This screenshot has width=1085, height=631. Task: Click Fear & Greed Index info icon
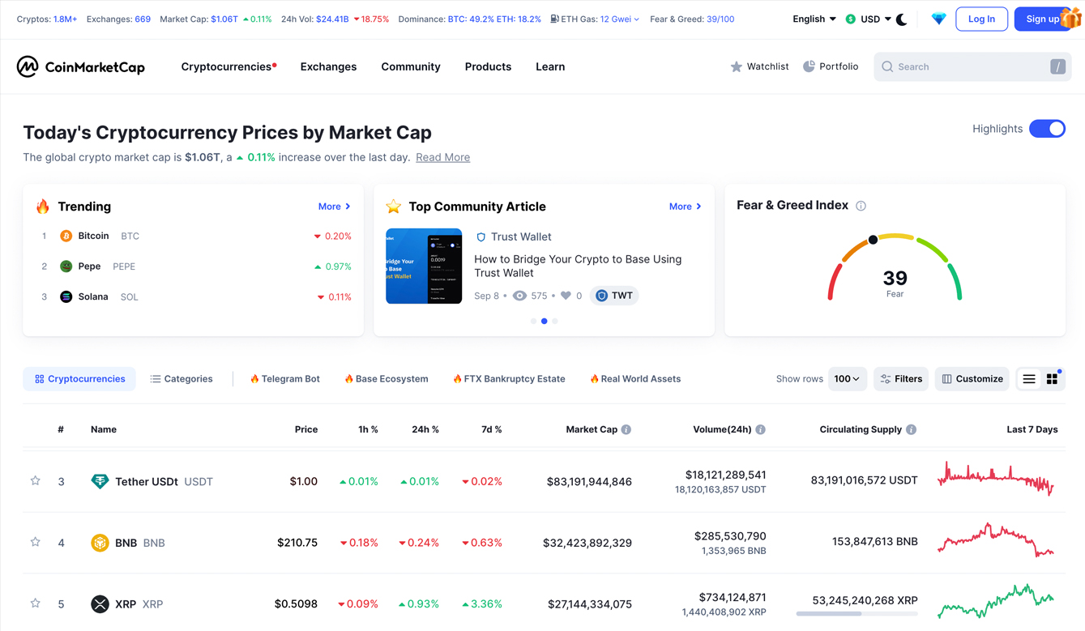click(861, 206)
